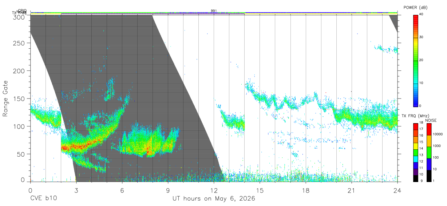Screen dimensions: 447x206
Task: Click the 991 CPID value above plot
Action: tap(214, 11)
